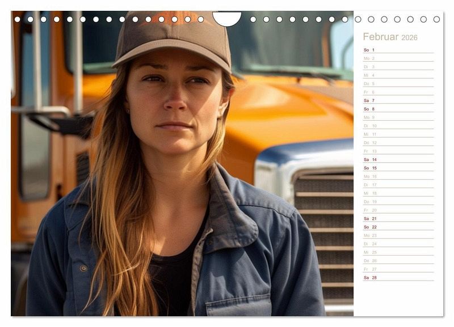
Task: Click the "Februar 2026" month heading
Action: [390, 37]
